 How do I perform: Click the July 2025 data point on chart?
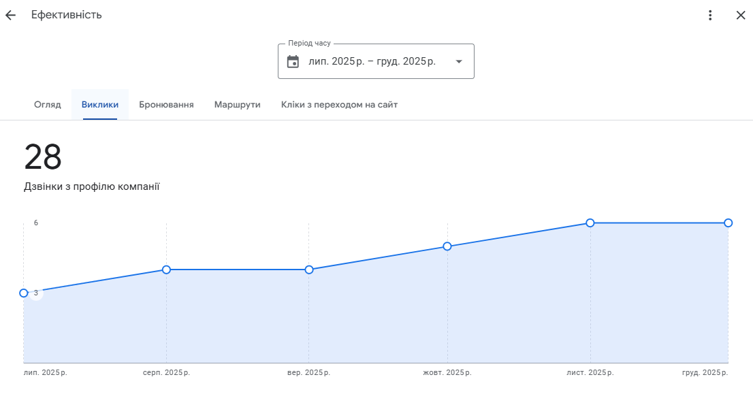24,293
